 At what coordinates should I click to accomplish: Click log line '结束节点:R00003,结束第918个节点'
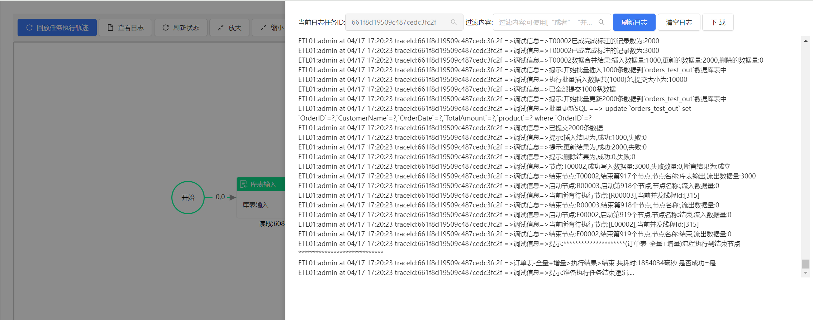click(509, 205)
